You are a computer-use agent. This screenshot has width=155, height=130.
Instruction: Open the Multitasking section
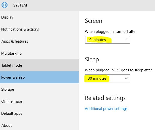tap(12, 53)
